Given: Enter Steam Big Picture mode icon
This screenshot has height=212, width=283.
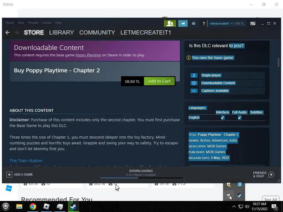Looking at the screenshot, I should [x=253, y=23].
